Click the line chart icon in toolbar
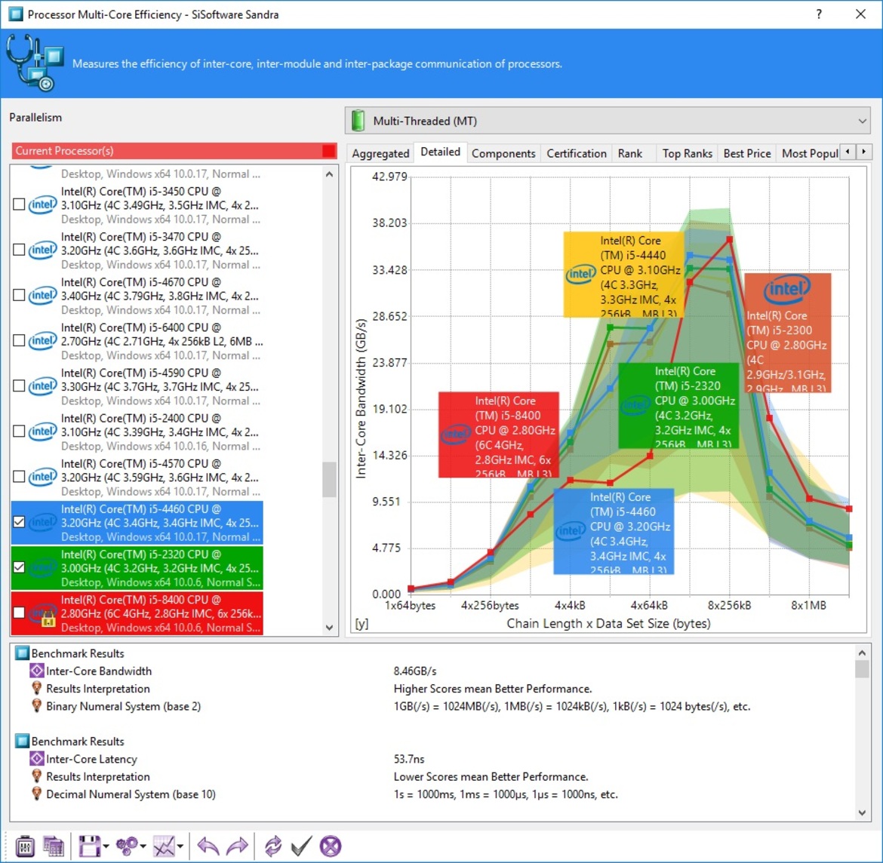This screenshot has height=863, width=883. pyautogui.click(x=164, y=846)
